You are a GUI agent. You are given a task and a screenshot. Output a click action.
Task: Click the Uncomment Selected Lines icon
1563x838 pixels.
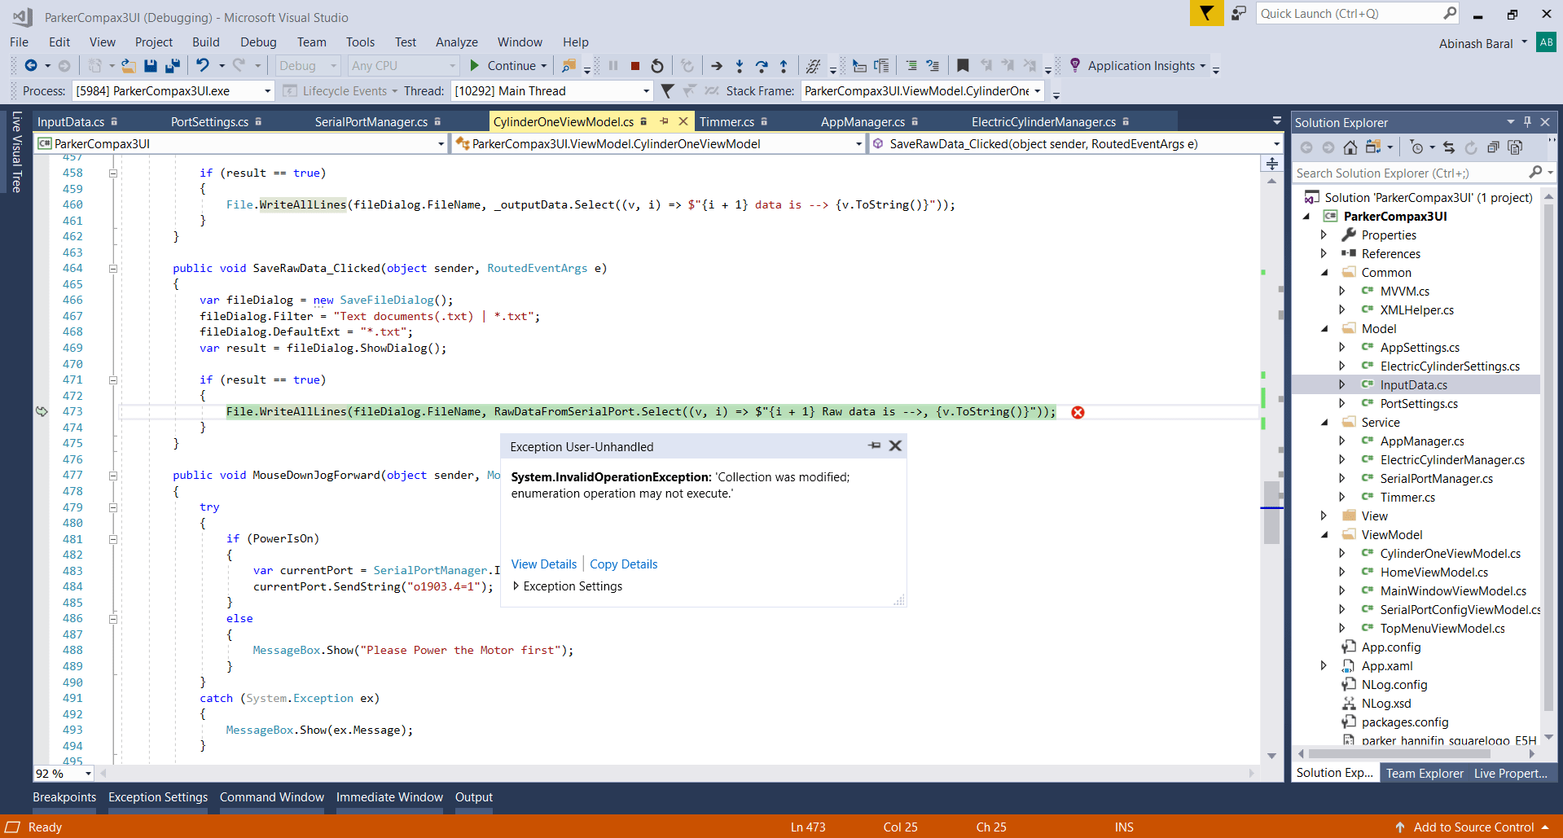(x=933, y=66)
